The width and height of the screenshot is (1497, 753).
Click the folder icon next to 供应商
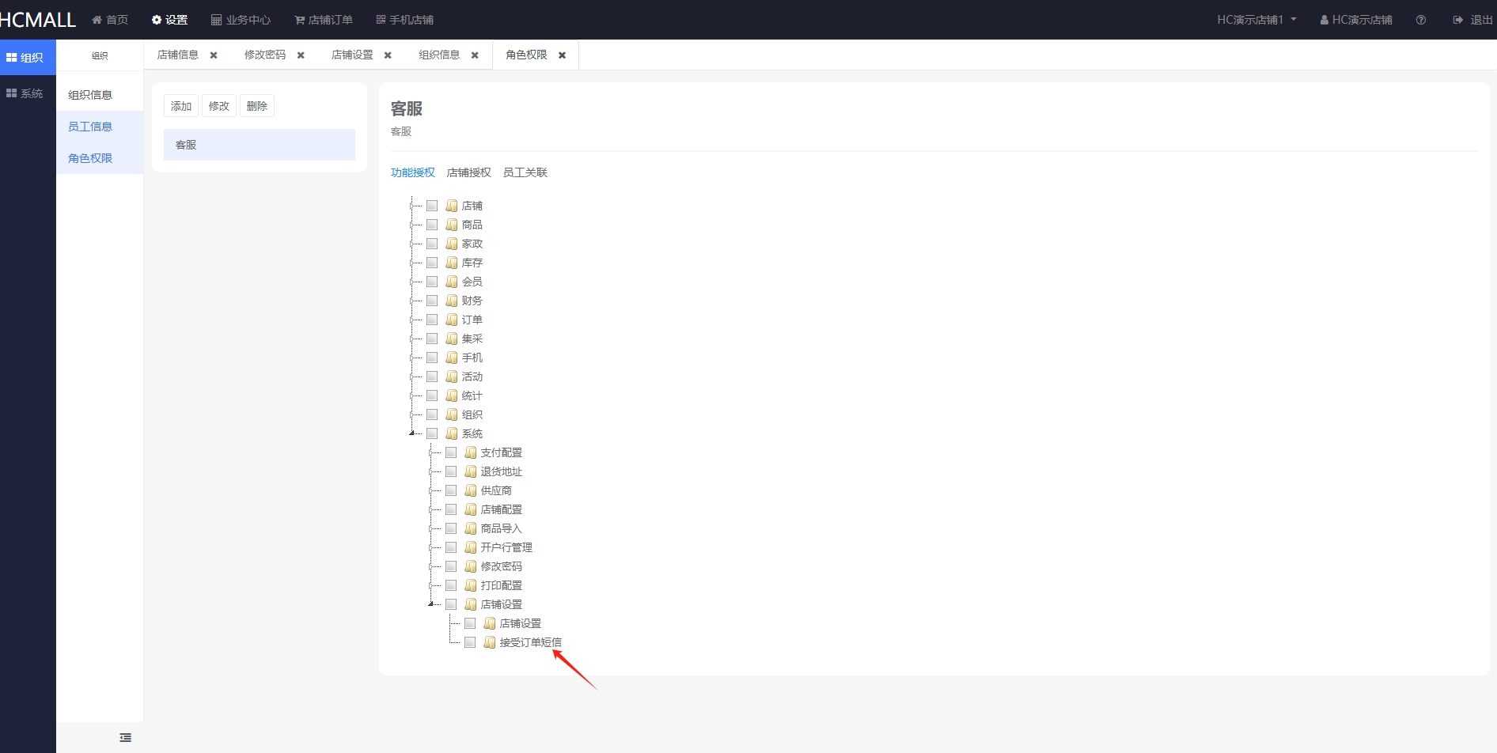click(471, 490)
